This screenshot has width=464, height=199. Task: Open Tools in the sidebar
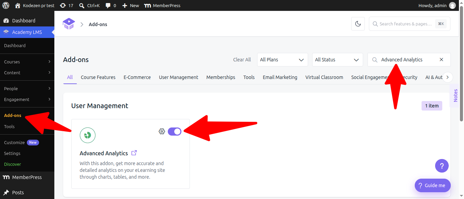tap(9, 126)
